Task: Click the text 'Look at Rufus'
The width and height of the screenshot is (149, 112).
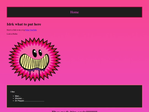Action: tap(12, 34)
